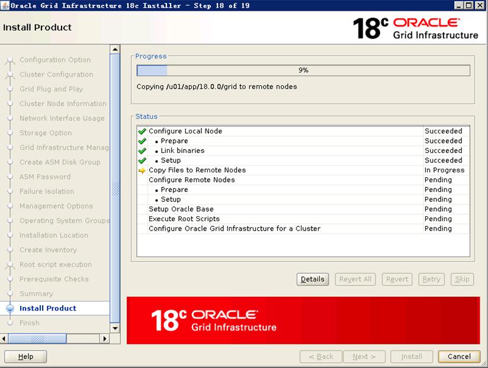Viewport: 488px width, 368px height.
Task: Click the Java icon in the title bar
Action: click(x=5, y=5)
